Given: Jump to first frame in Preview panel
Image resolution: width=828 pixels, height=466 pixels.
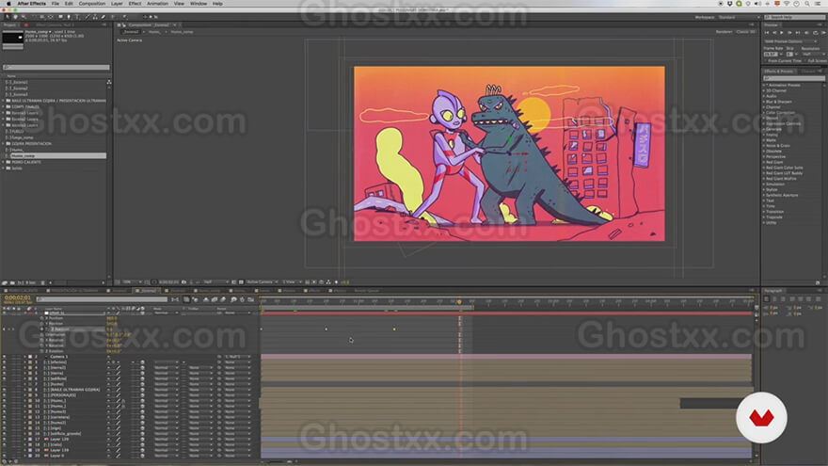Looking at the screenshot, I should [x=767, y=33].
